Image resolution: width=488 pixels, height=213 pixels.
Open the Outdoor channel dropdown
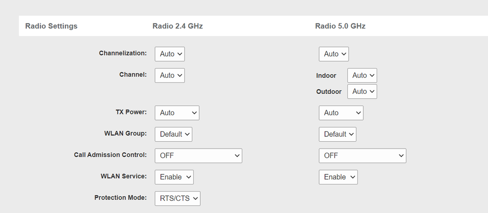point(362,91)
